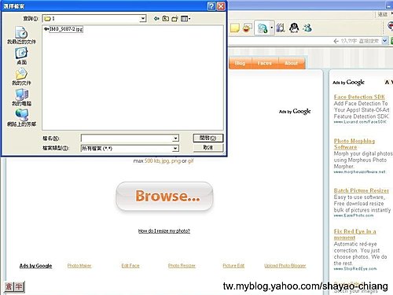
Task: Expand the browser search box dropdown
Action: 384,41
